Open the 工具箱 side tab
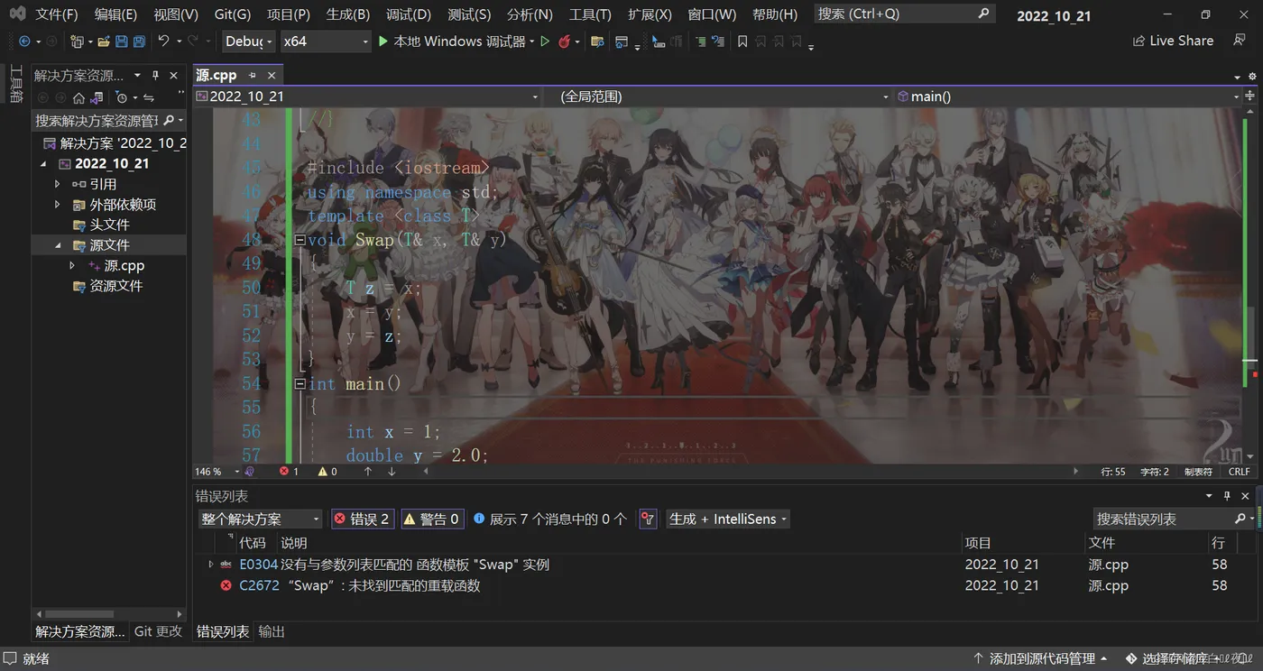The width and height of the screenshot is (1263, 671). click(x=15, y=84)
